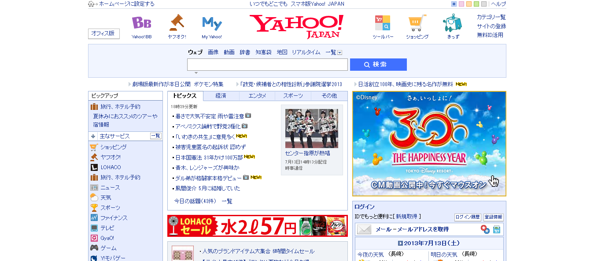The height and width of the screenshot is (261, 594).
Task: Click the small triangle below the search box
Action: pos(196,73)
